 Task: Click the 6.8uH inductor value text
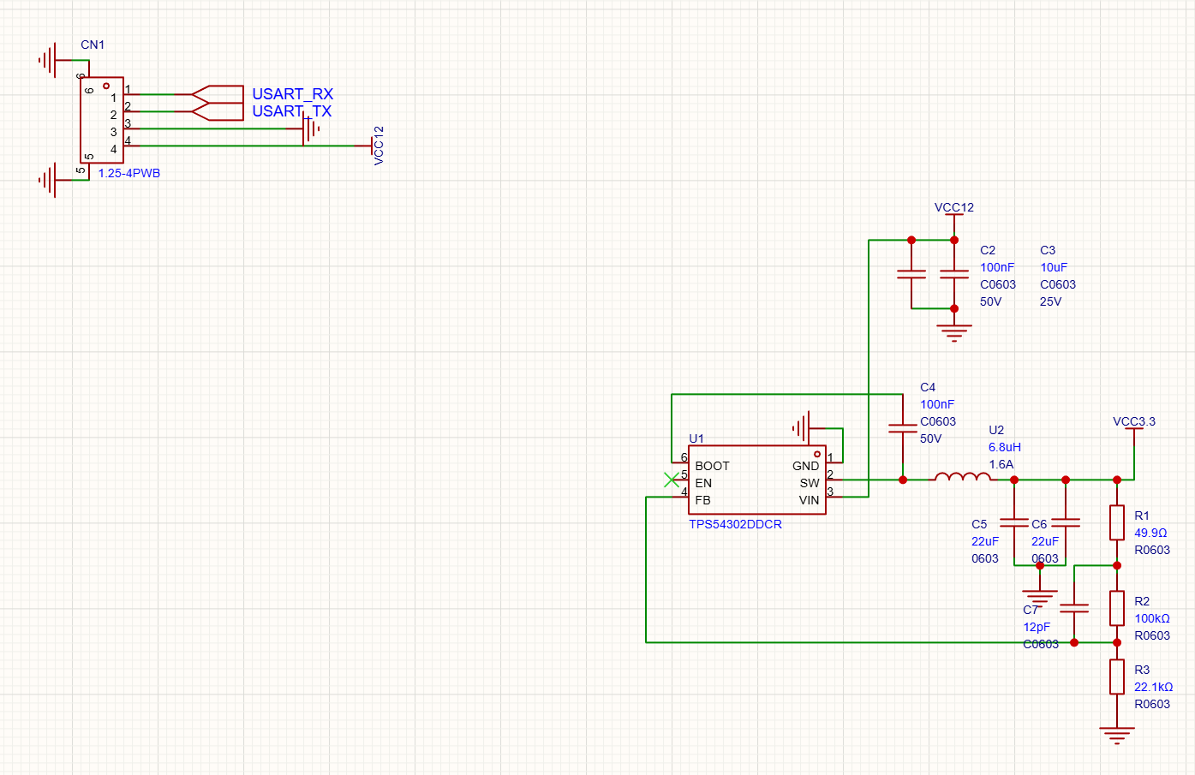point(1004,447)
